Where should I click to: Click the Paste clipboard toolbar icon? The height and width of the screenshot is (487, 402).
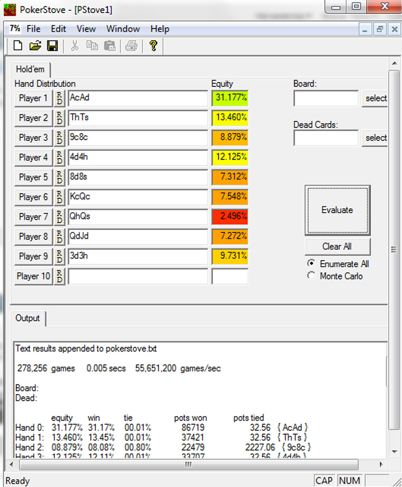(109, 46)
